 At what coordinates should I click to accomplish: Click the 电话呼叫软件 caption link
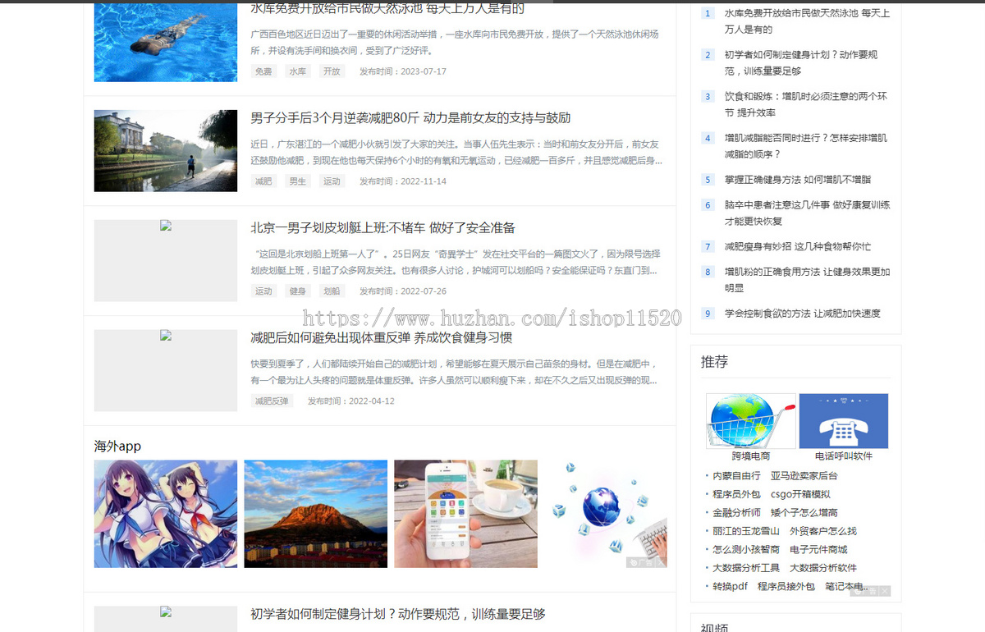click(x=844, y=456)
